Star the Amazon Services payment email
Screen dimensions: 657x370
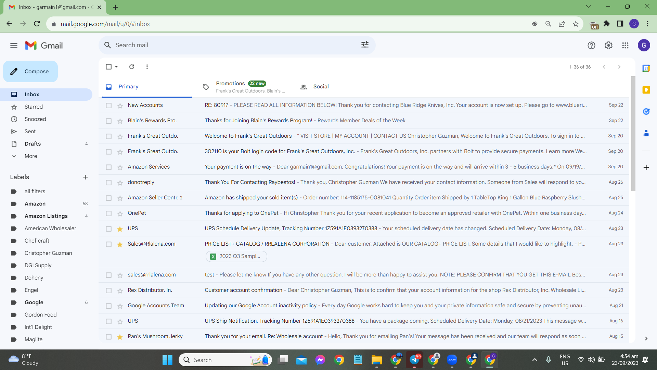[120, 167]
